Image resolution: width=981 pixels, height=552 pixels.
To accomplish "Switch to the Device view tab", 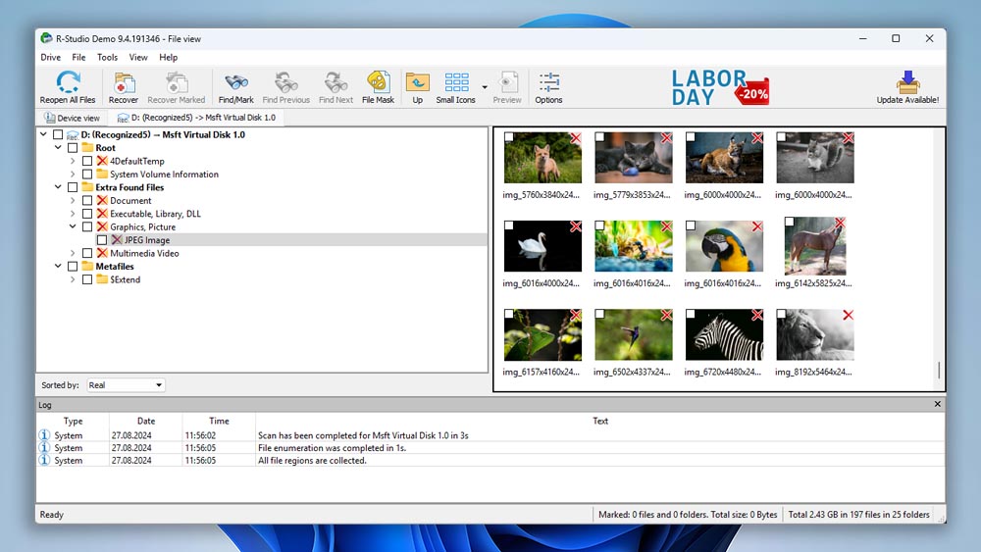I will [72, 118].
